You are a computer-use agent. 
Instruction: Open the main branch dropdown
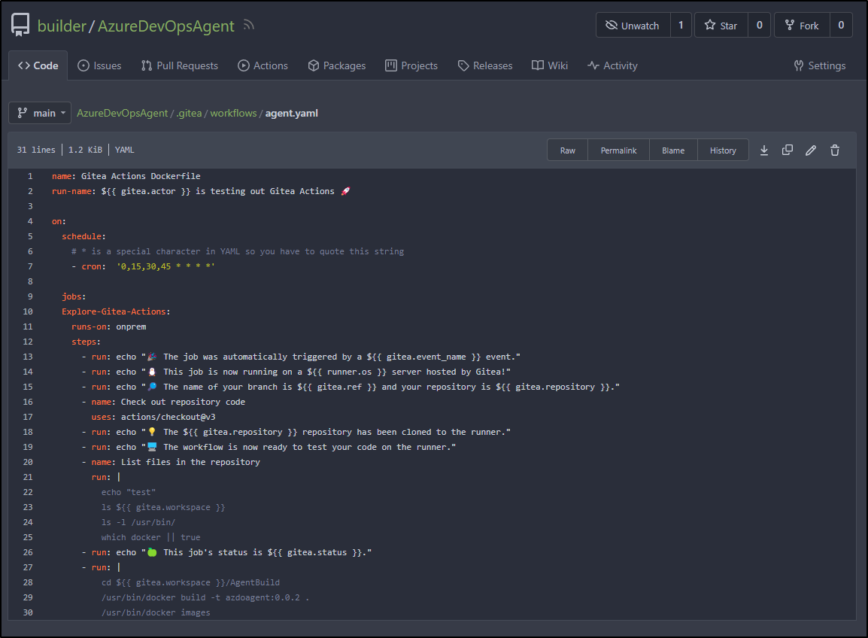coord(40,113)
